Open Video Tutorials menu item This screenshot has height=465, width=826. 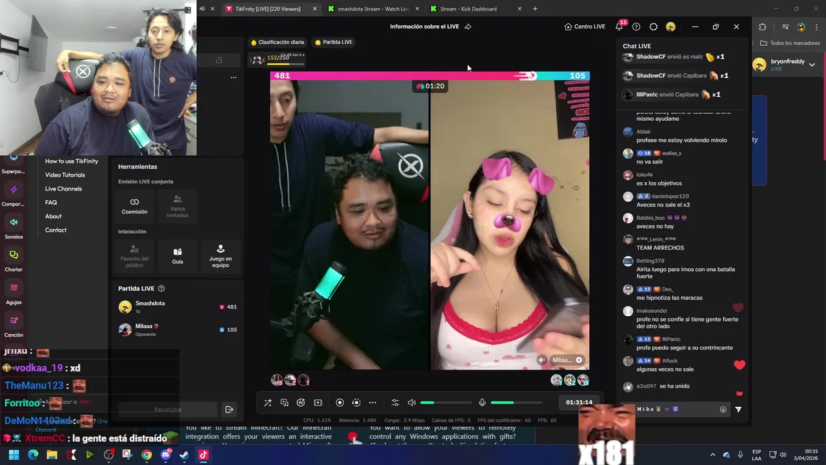click(65, 175)
